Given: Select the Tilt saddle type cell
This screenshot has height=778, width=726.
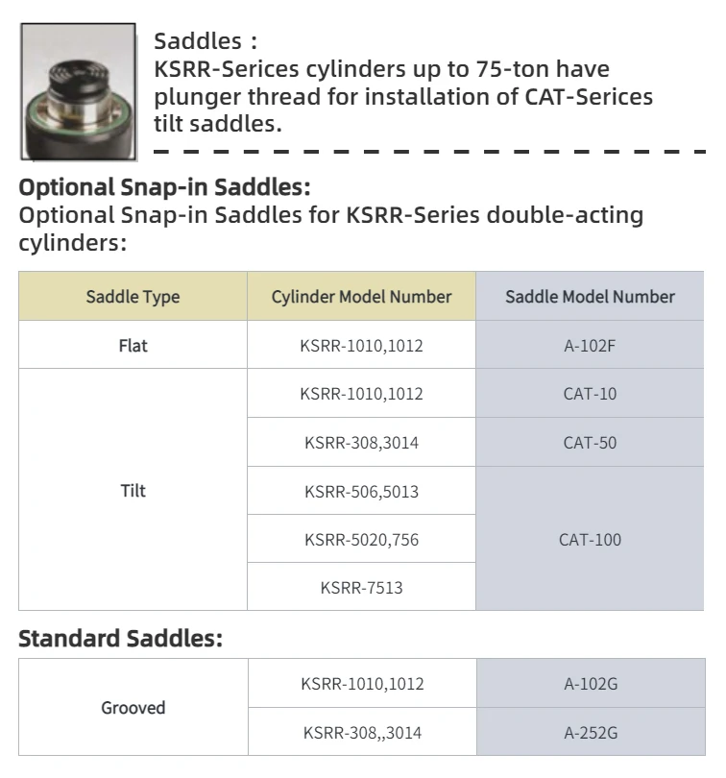Looking at the screenshot, I should [133, 490].
